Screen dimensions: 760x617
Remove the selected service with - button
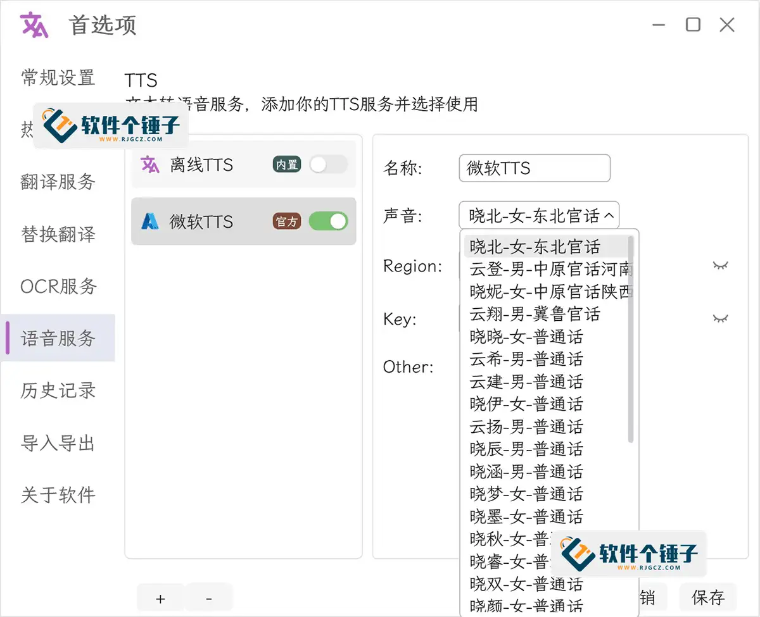click(209, 599)
